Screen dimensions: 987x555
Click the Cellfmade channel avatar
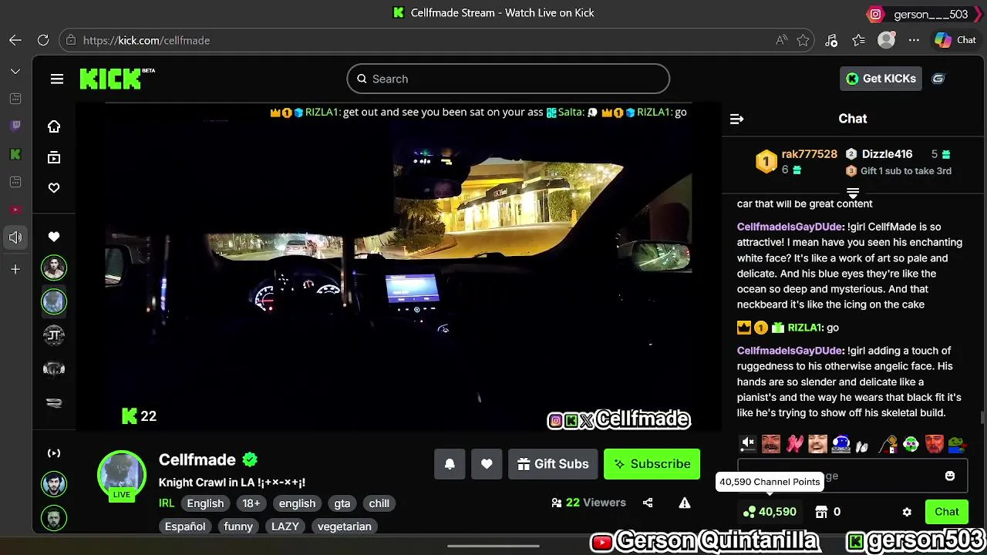(x=122, y=476)
